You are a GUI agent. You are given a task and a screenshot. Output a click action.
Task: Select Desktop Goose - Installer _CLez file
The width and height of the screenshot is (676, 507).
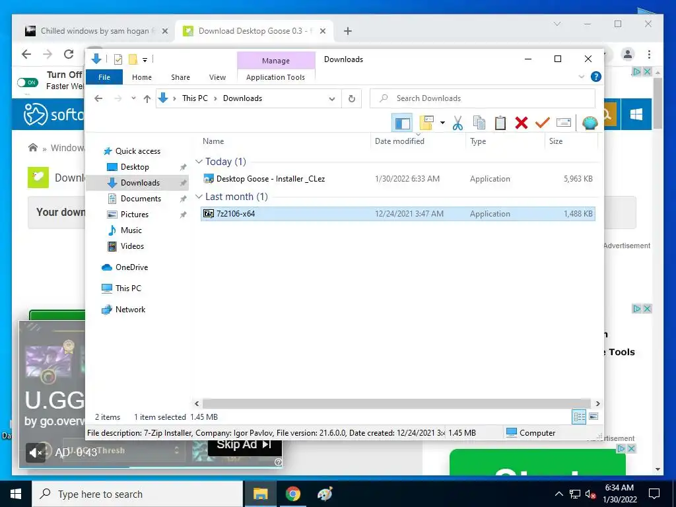click(398, 178)
